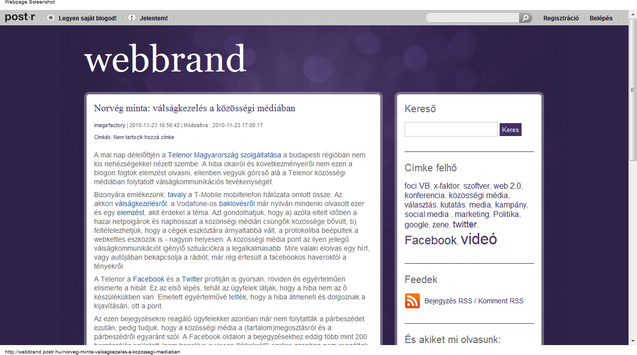Image resolution: width=637 pixels, height=355 pixels.
Task: Open the Norvég minta post title
Action: tap(195, 108)
